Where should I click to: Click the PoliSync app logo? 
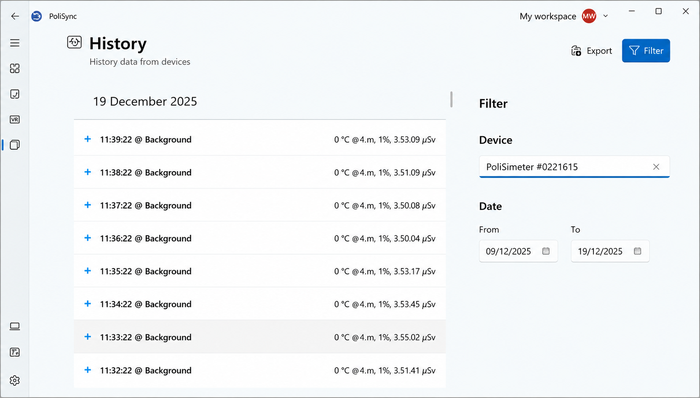coord(37,16)
